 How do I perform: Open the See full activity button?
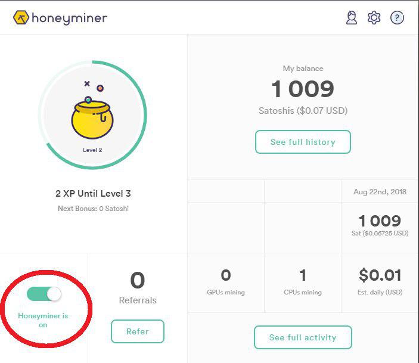click(303, 337)
